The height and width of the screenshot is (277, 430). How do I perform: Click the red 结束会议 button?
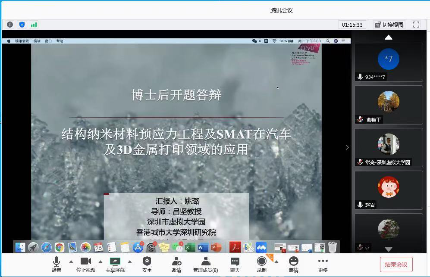(396, 264)
